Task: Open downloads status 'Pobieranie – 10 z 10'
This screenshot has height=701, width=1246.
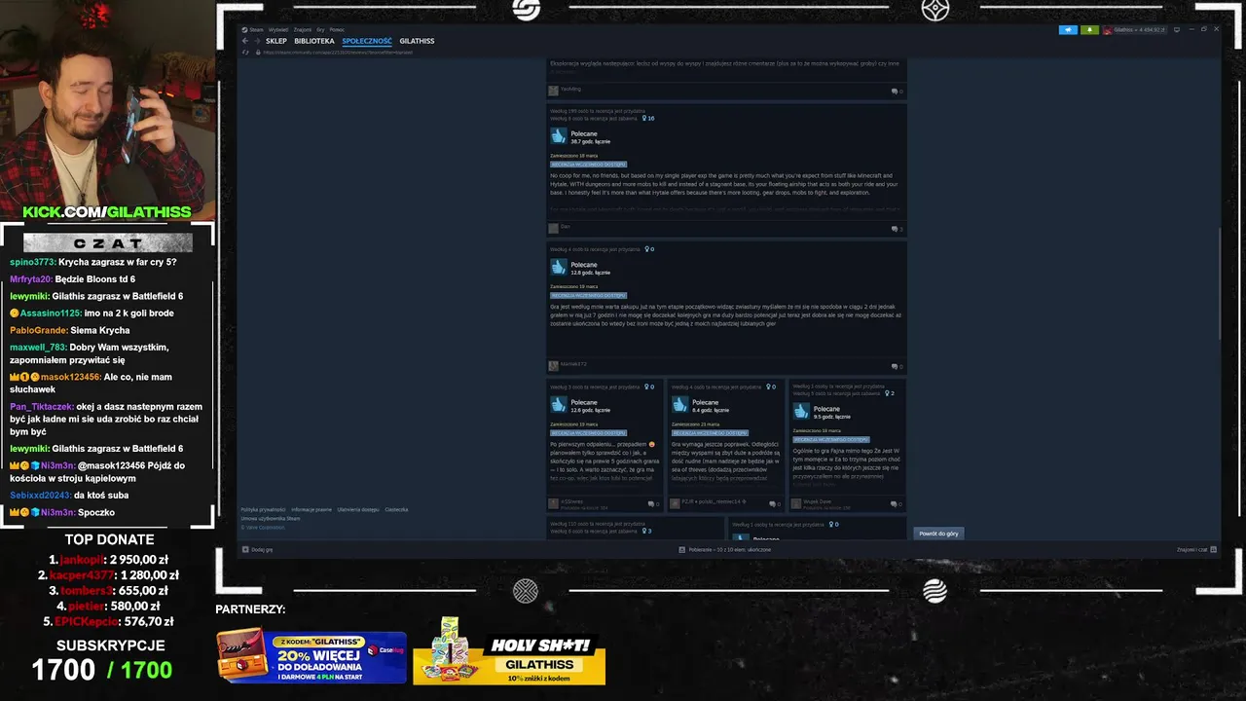Action: [725, 549]
